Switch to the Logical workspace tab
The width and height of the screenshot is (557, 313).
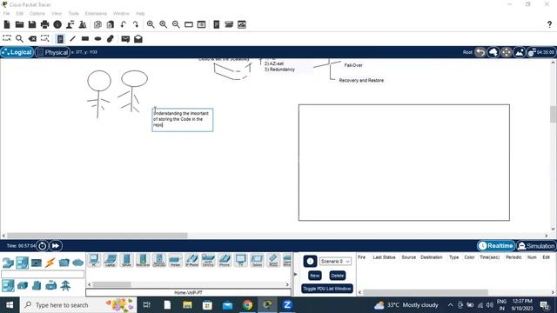[17, 52]
